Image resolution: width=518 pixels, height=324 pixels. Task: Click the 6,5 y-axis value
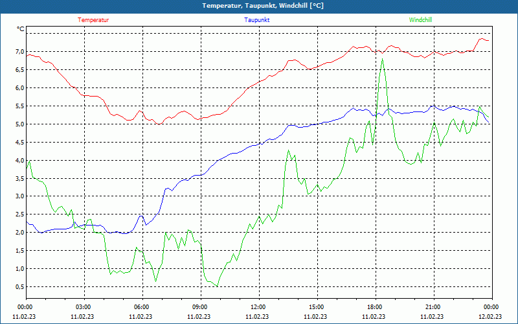point(20,69)
